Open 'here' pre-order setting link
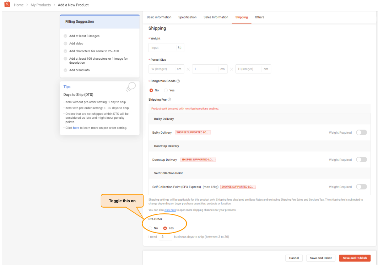The image size is (378, 266). coord(76,128)
